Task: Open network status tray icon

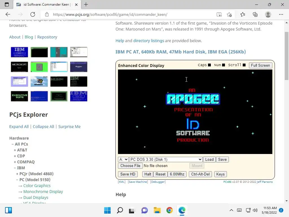Action: (248, 210)
